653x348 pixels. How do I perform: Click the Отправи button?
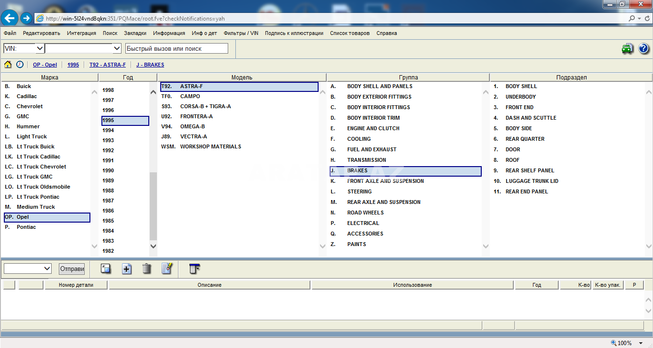[72, 269]
